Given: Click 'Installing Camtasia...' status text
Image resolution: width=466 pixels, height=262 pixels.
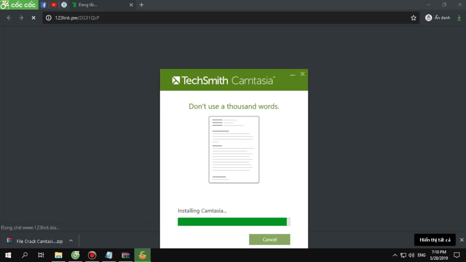Looking at the screenshot, I should [202, 211].
